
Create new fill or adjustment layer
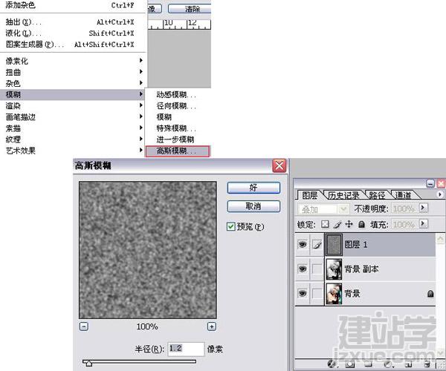(x=388, y=364)
